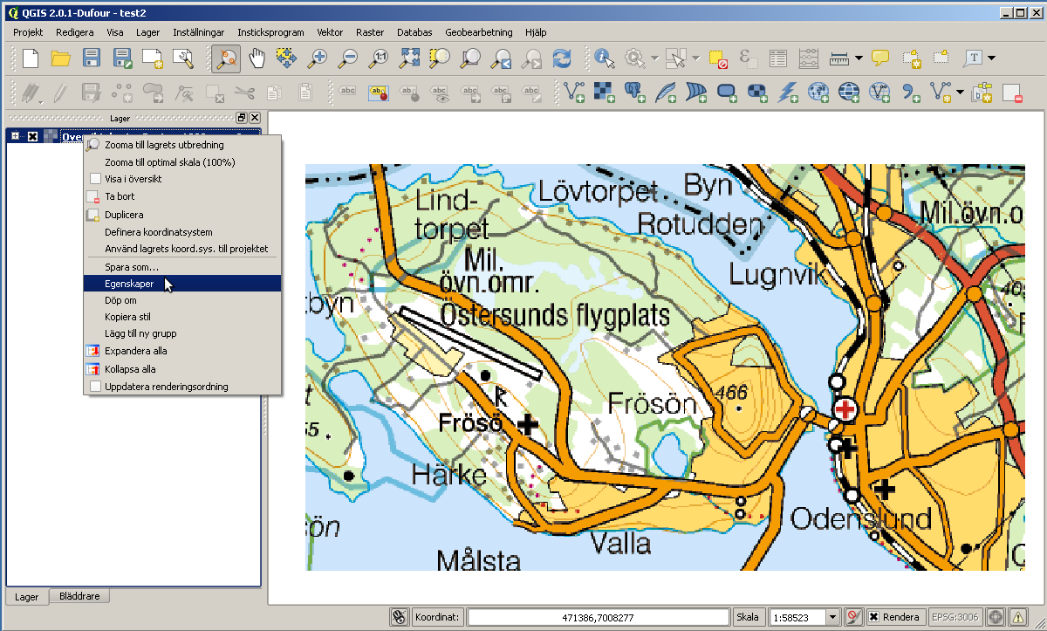The width and height of the screenshot is (1047, 631).
Task: Click the Koordinat input field
Action: coord(599,617)
